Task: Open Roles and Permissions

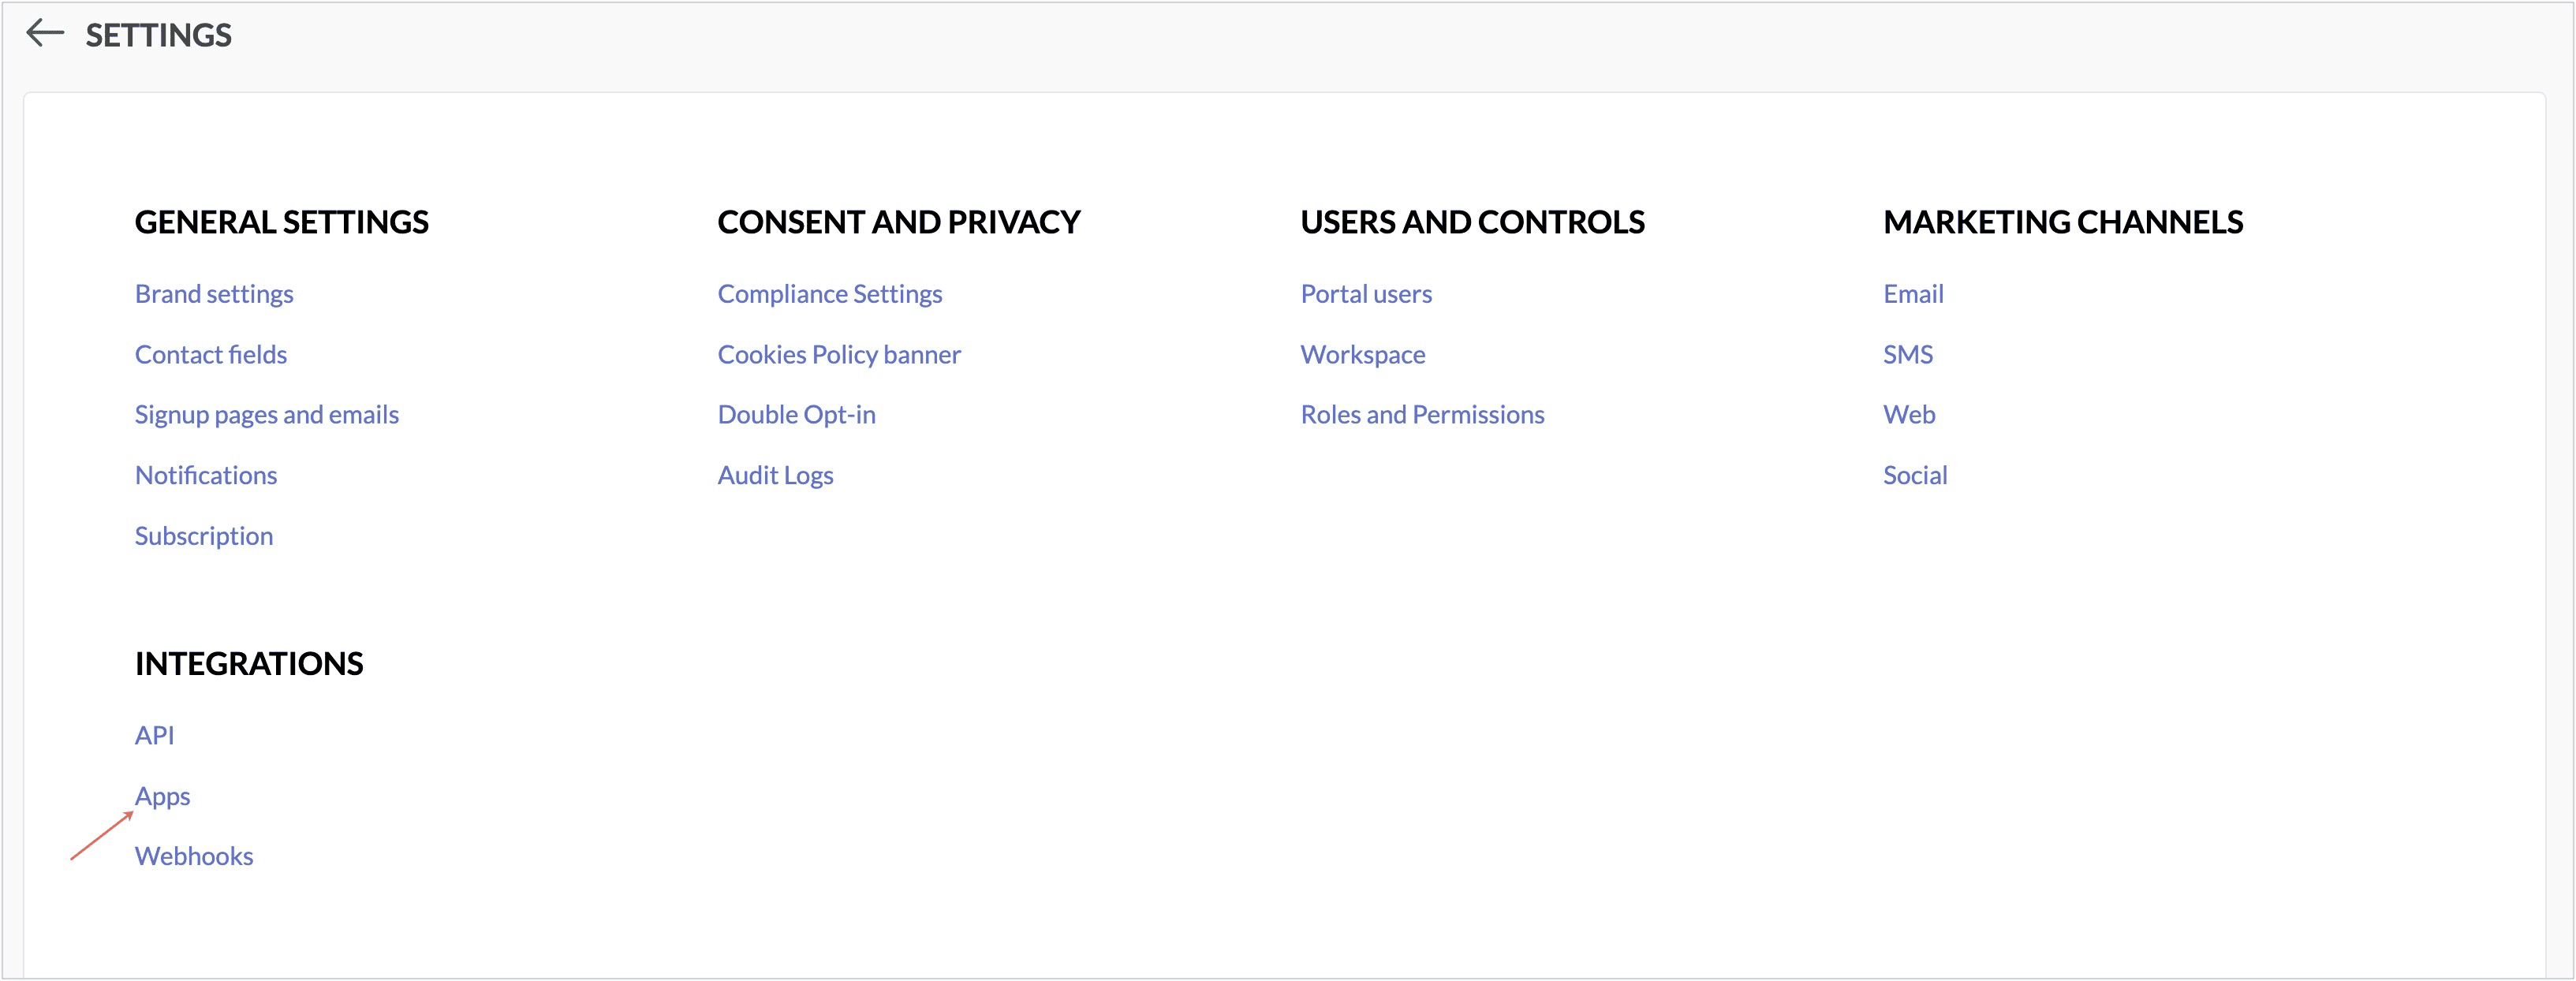Action: pyautogui.click(x=1422, y=415)
